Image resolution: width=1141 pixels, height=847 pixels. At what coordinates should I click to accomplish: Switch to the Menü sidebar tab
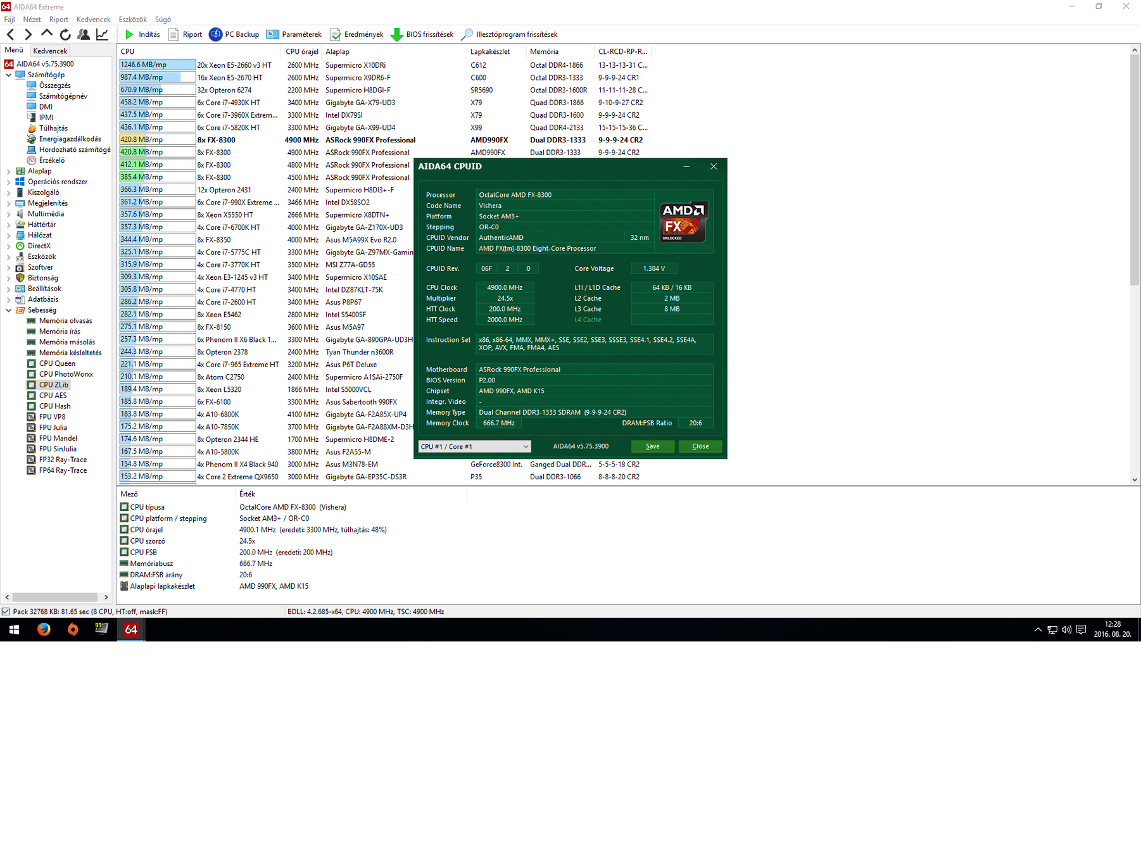[x=14, y=50]
